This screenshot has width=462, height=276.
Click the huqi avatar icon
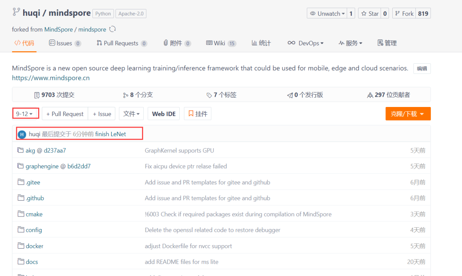click(x=22, y=134)
